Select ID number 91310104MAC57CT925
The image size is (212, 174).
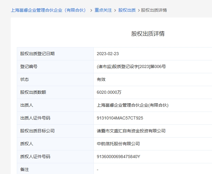[120, 118]
